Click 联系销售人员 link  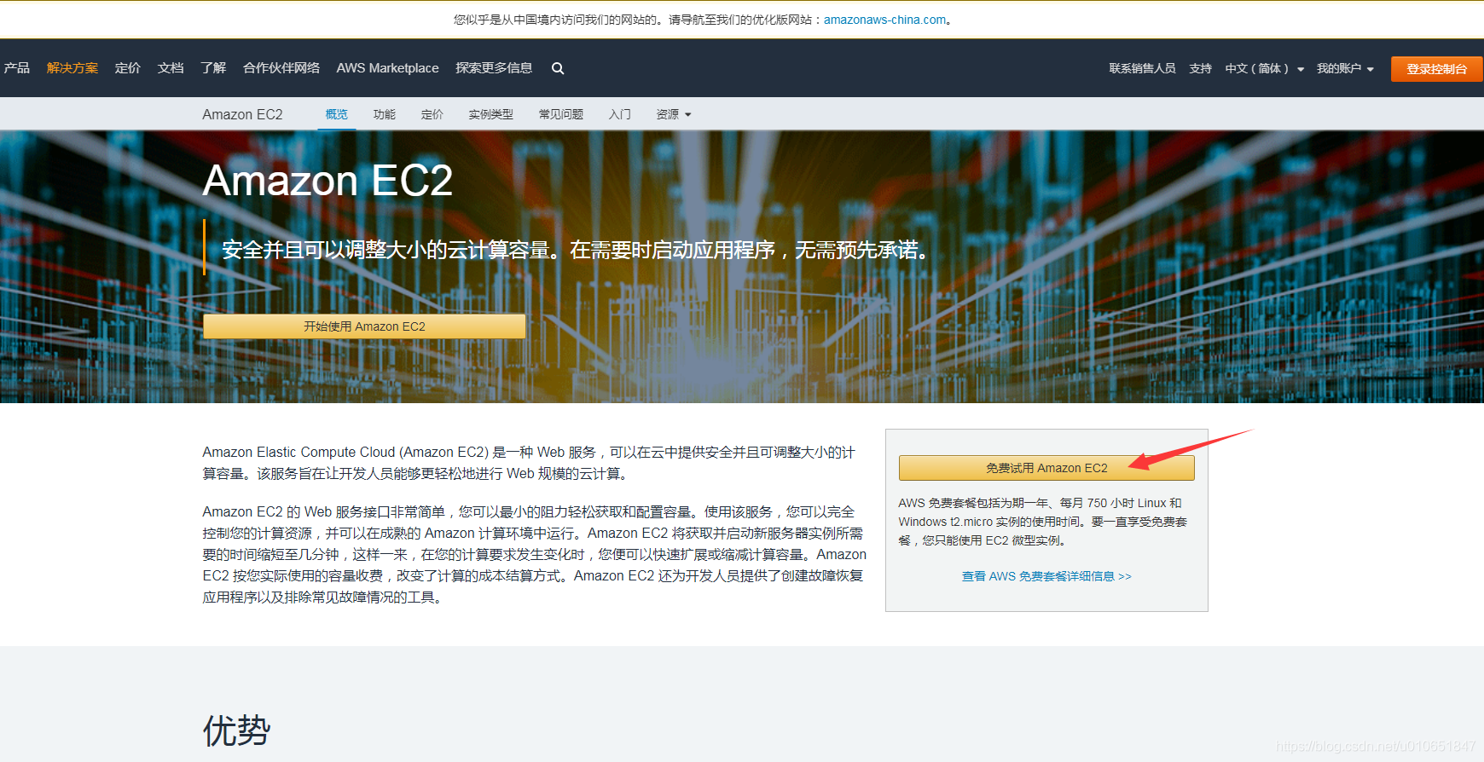coord(1142,69)
